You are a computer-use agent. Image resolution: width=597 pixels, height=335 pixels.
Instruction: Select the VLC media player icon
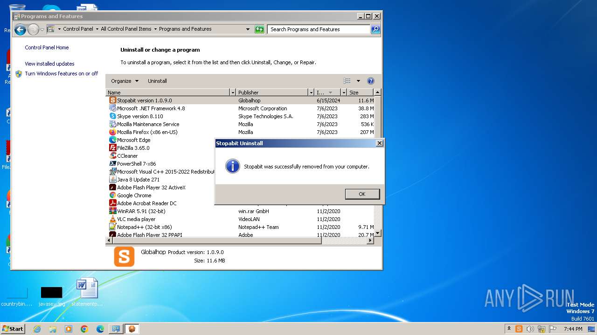112,219
